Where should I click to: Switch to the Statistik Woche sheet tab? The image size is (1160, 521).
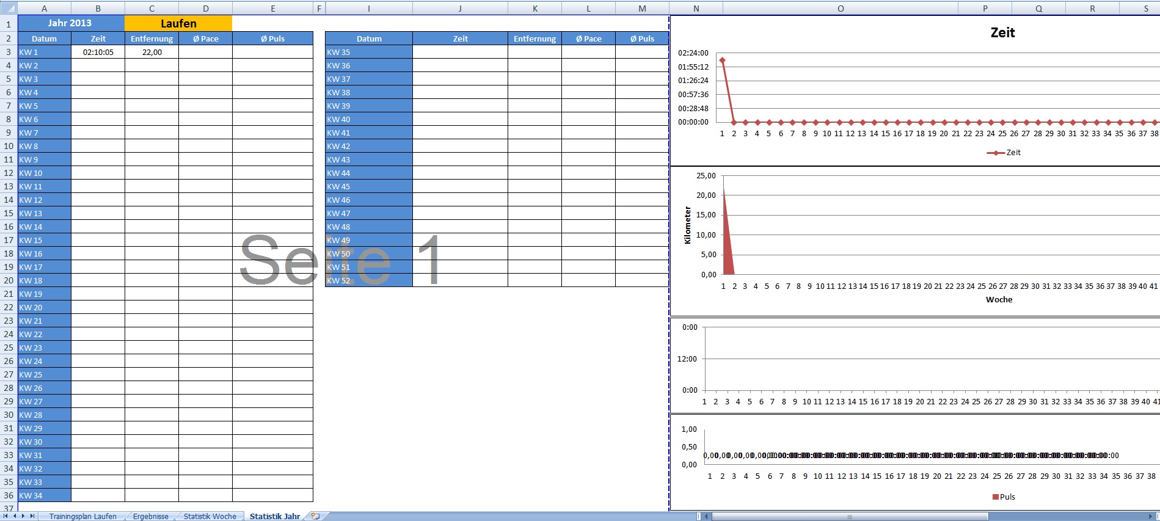pos(210,516)
